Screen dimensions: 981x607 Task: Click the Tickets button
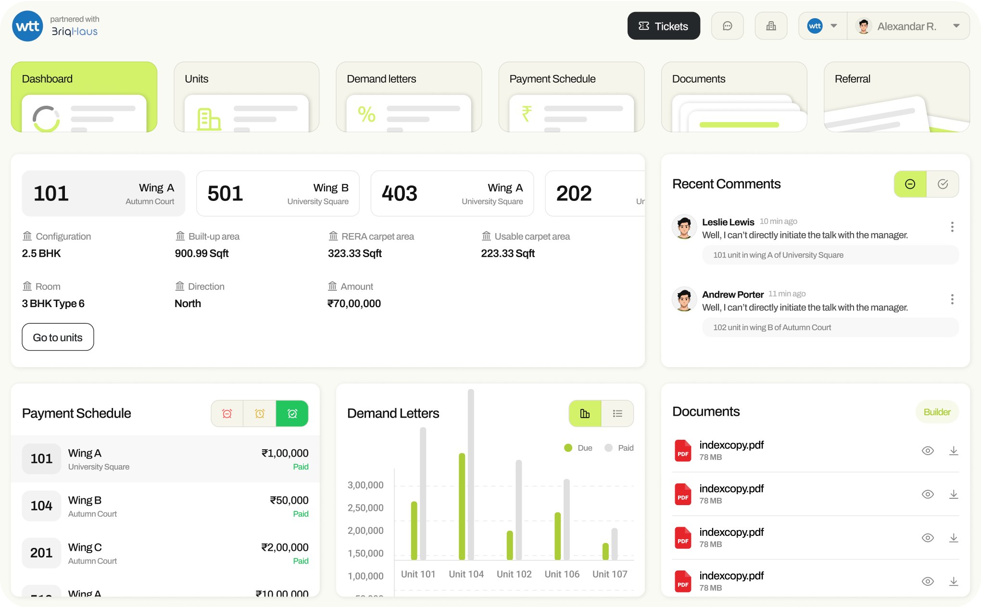pyautogui.click(x=663, y=26)
